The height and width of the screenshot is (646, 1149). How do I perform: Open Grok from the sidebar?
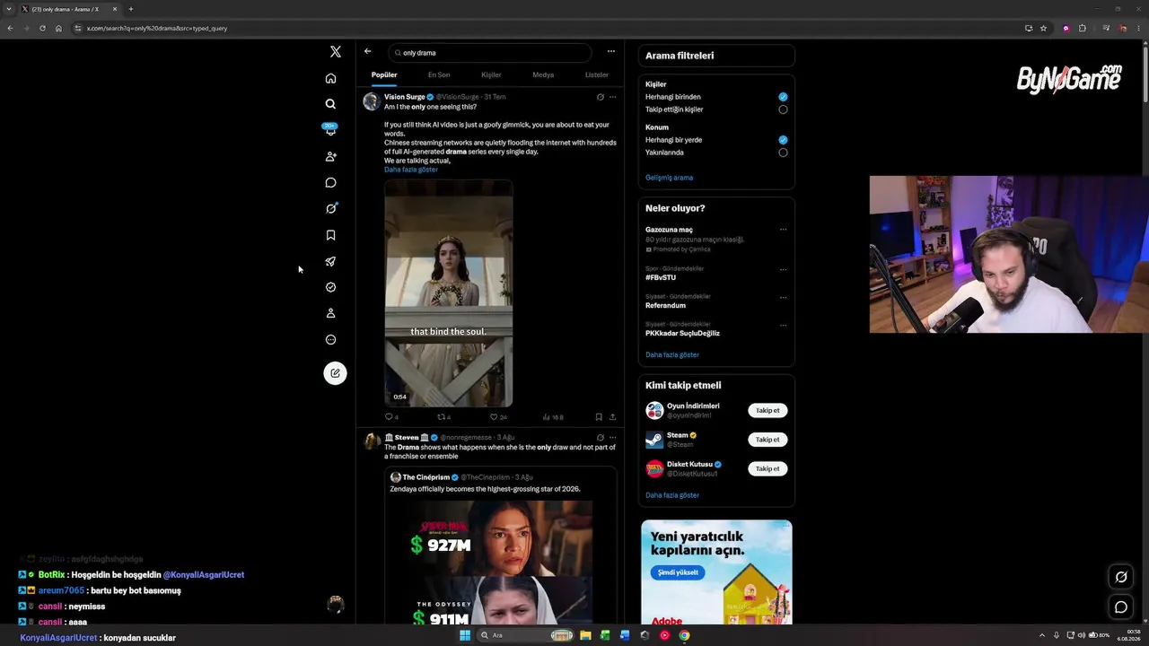coord(330,208)
